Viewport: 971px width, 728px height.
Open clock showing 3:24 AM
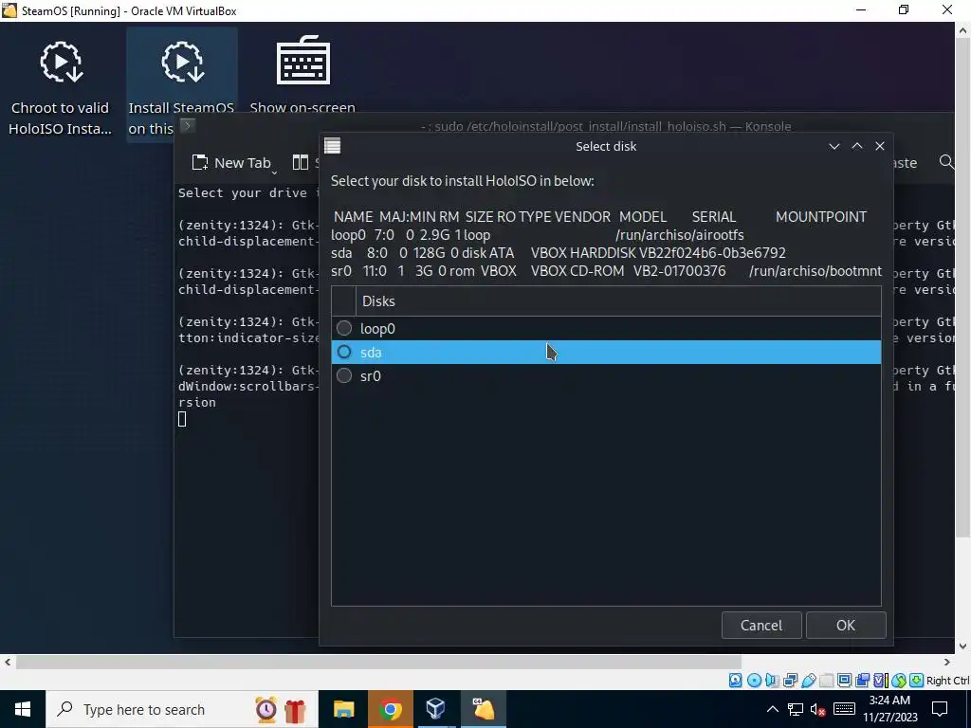pyautogui.click(x=889, y=709)
